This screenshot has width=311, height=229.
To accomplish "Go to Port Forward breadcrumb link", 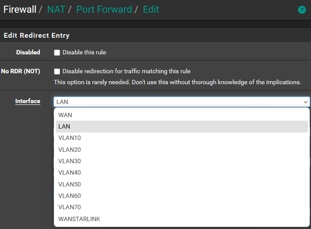I will coord(104,9).
